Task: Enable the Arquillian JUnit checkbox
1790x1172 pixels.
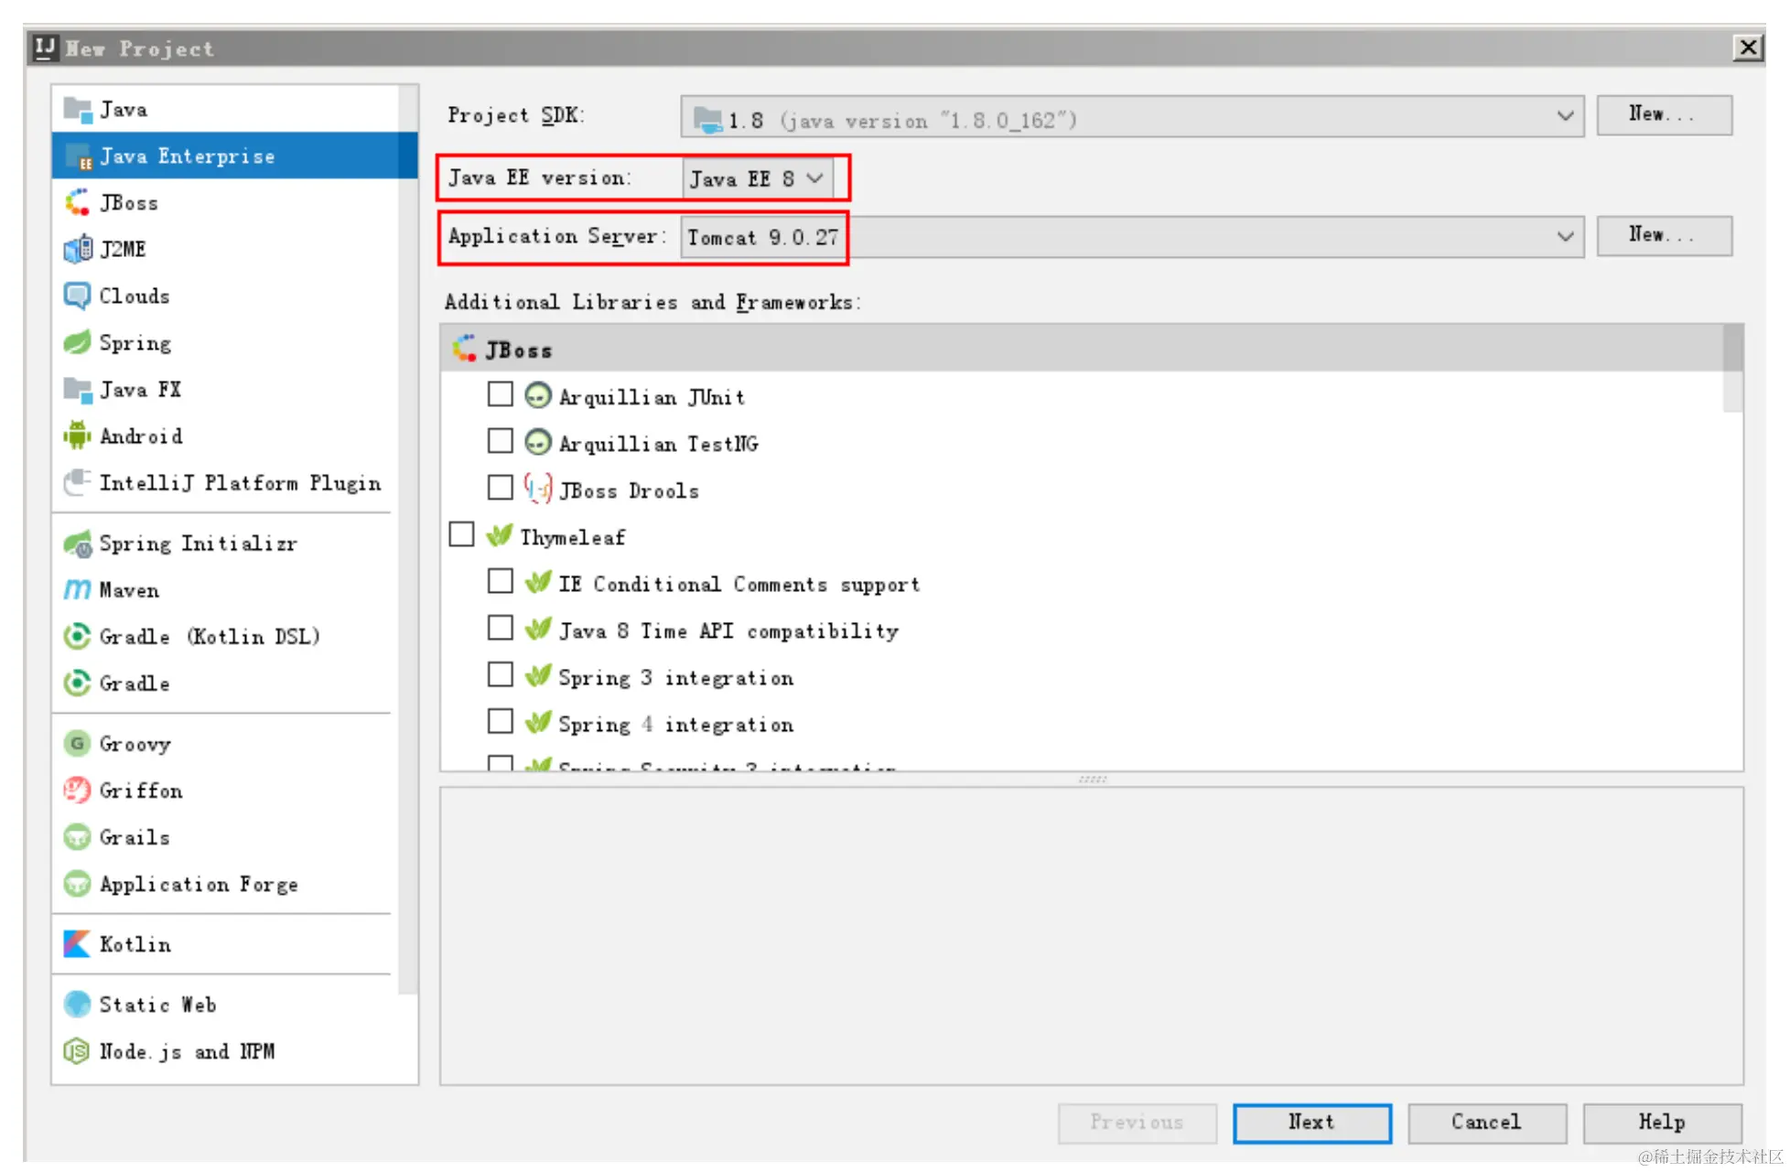Action: (500, 394)
